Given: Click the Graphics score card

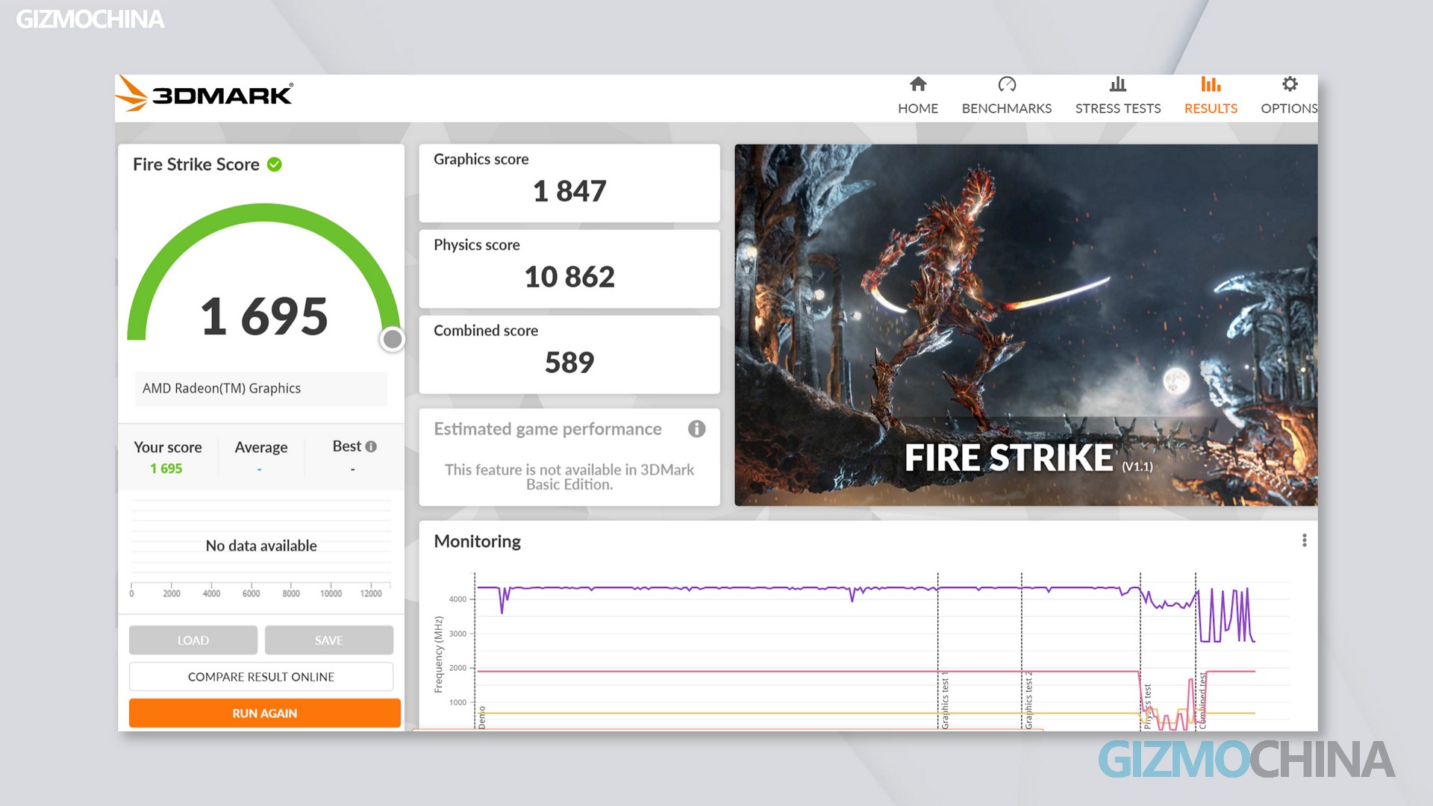Looking at the screenshot, I should tap(569, 183).
